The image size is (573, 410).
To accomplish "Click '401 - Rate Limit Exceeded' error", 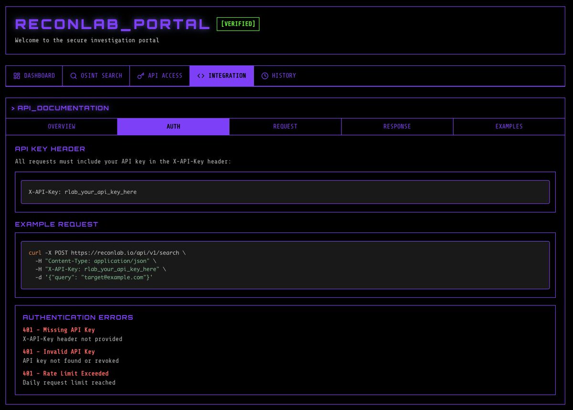I will (x=66, y=374).
